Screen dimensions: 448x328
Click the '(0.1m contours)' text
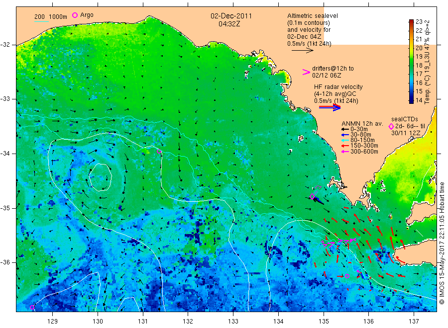point(309,23)
